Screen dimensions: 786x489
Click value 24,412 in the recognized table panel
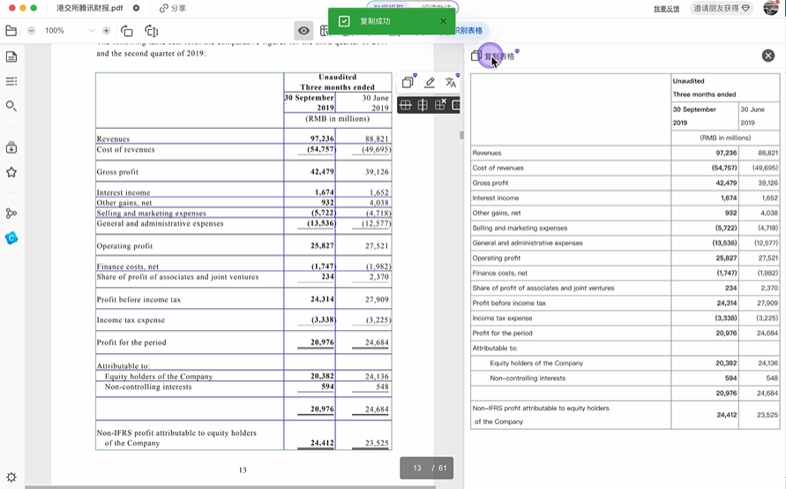[727, 415]
